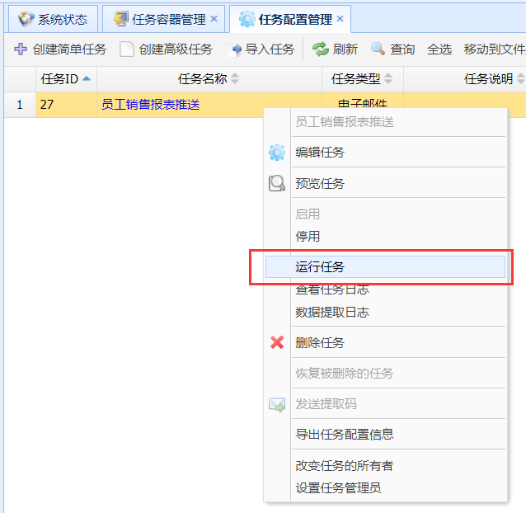Select row 1 number cell
This screenshot has height=513, width=526.
coord(20,105)
